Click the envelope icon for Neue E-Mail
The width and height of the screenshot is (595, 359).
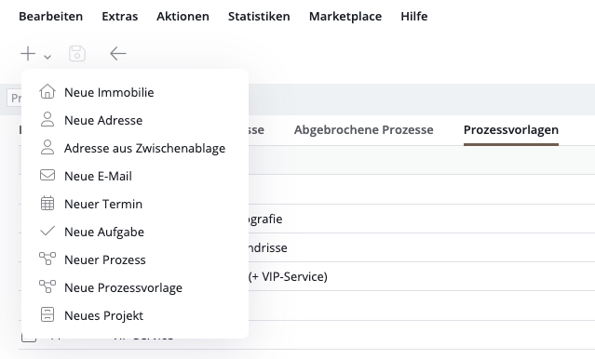pyautogui.click(x=47, y=175)
